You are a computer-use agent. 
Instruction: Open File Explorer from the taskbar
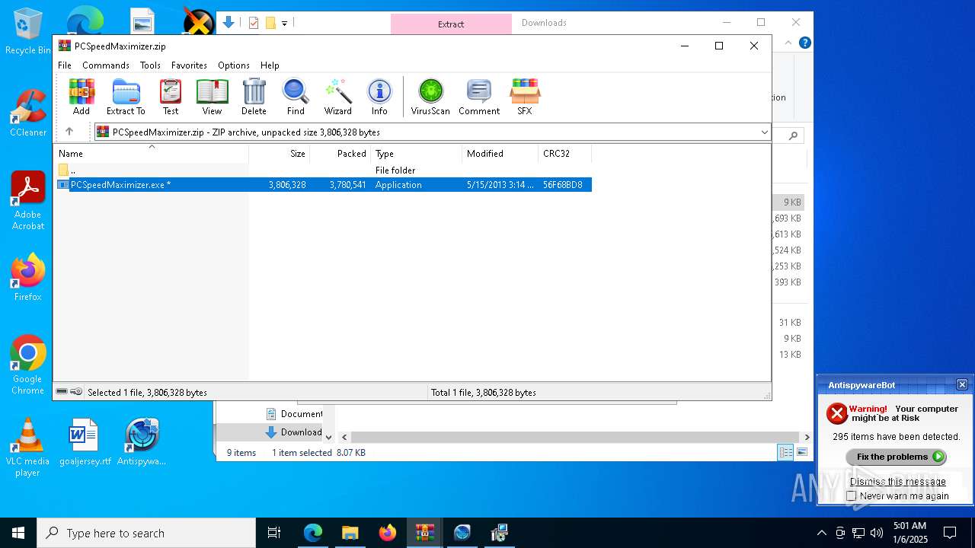(350, 533)
